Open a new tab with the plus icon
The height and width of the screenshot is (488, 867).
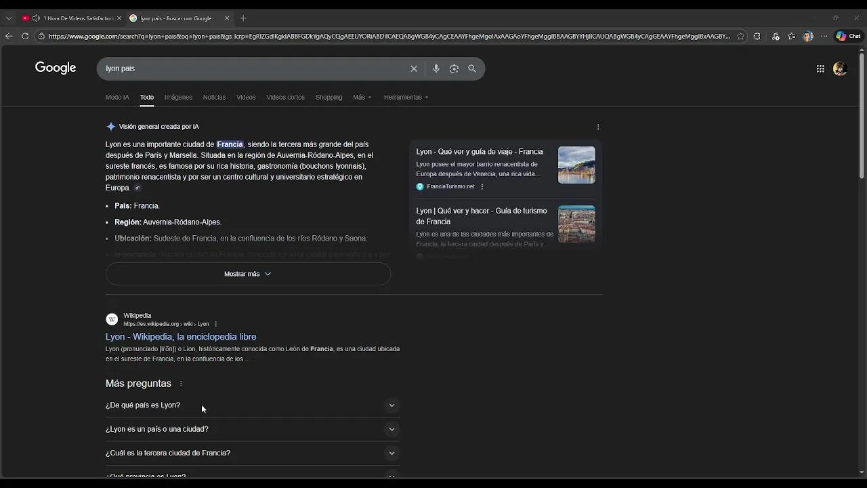pos(243,18)
